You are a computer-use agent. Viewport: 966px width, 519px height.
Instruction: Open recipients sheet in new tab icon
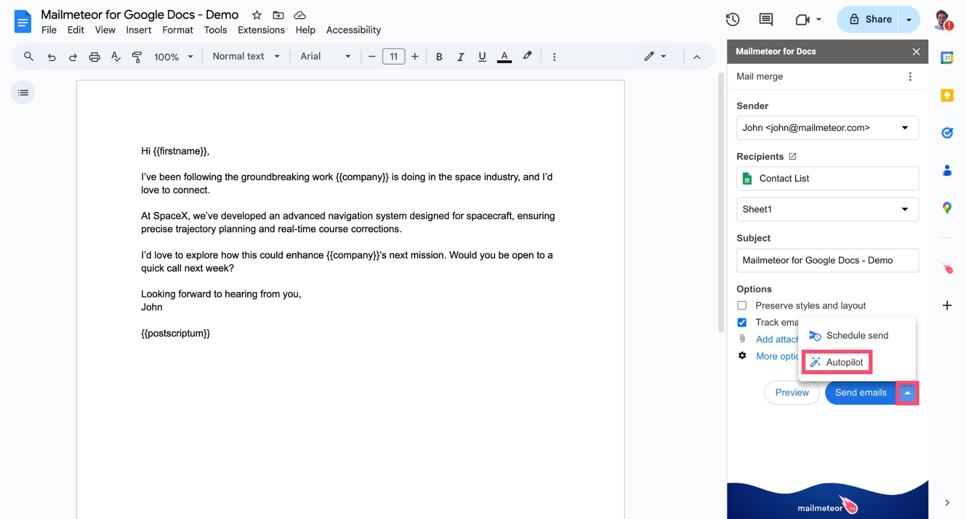(x=792, y=156)
